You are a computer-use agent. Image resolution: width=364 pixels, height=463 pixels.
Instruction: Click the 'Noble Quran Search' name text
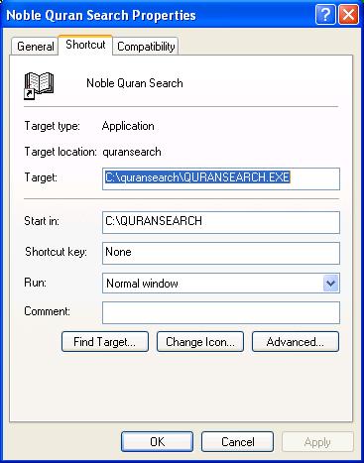(135, 83)
